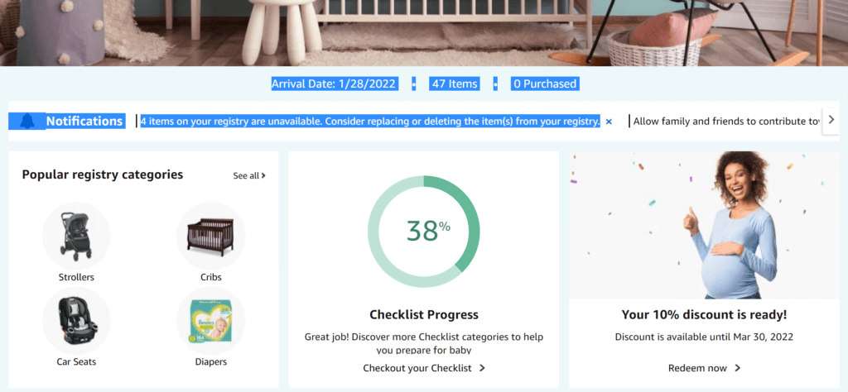This screenshot has height=392, width=848.
Task: Open the Diapers category icon
Action: [210, 321]
